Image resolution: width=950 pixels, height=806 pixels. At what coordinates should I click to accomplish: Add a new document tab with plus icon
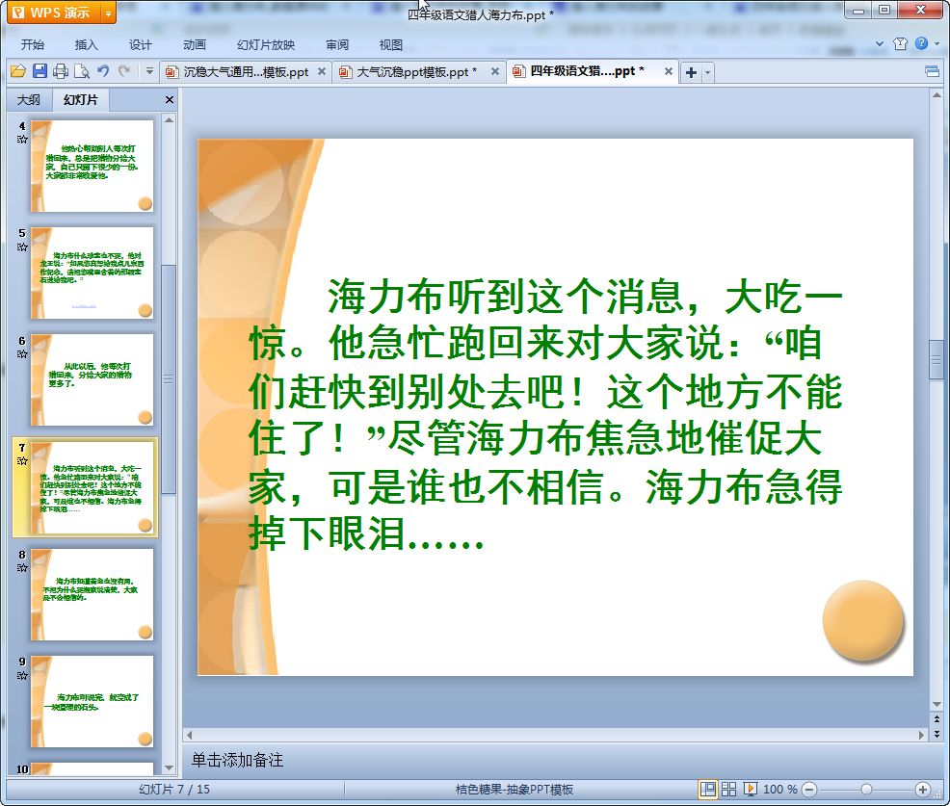tap(691, 72)
